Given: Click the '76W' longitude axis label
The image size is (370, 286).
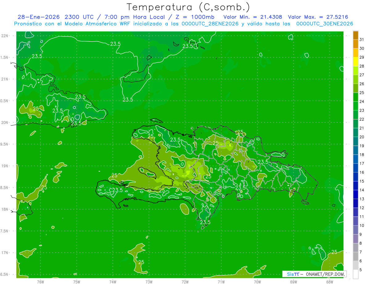Looking at the screenshot, I should (40, 282).
